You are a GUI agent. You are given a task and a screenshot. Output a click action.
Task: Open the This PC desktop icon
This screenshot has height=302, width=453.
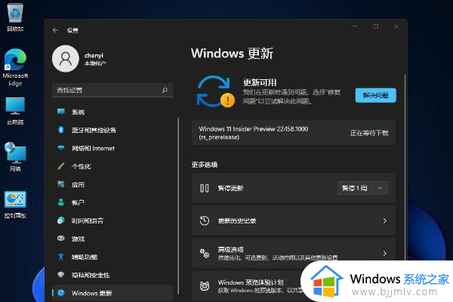15,111
